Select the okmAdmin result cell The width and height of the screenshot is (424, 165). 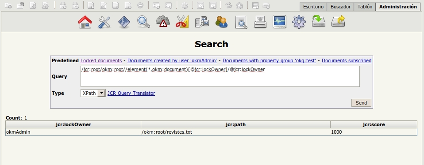point(73,132)
